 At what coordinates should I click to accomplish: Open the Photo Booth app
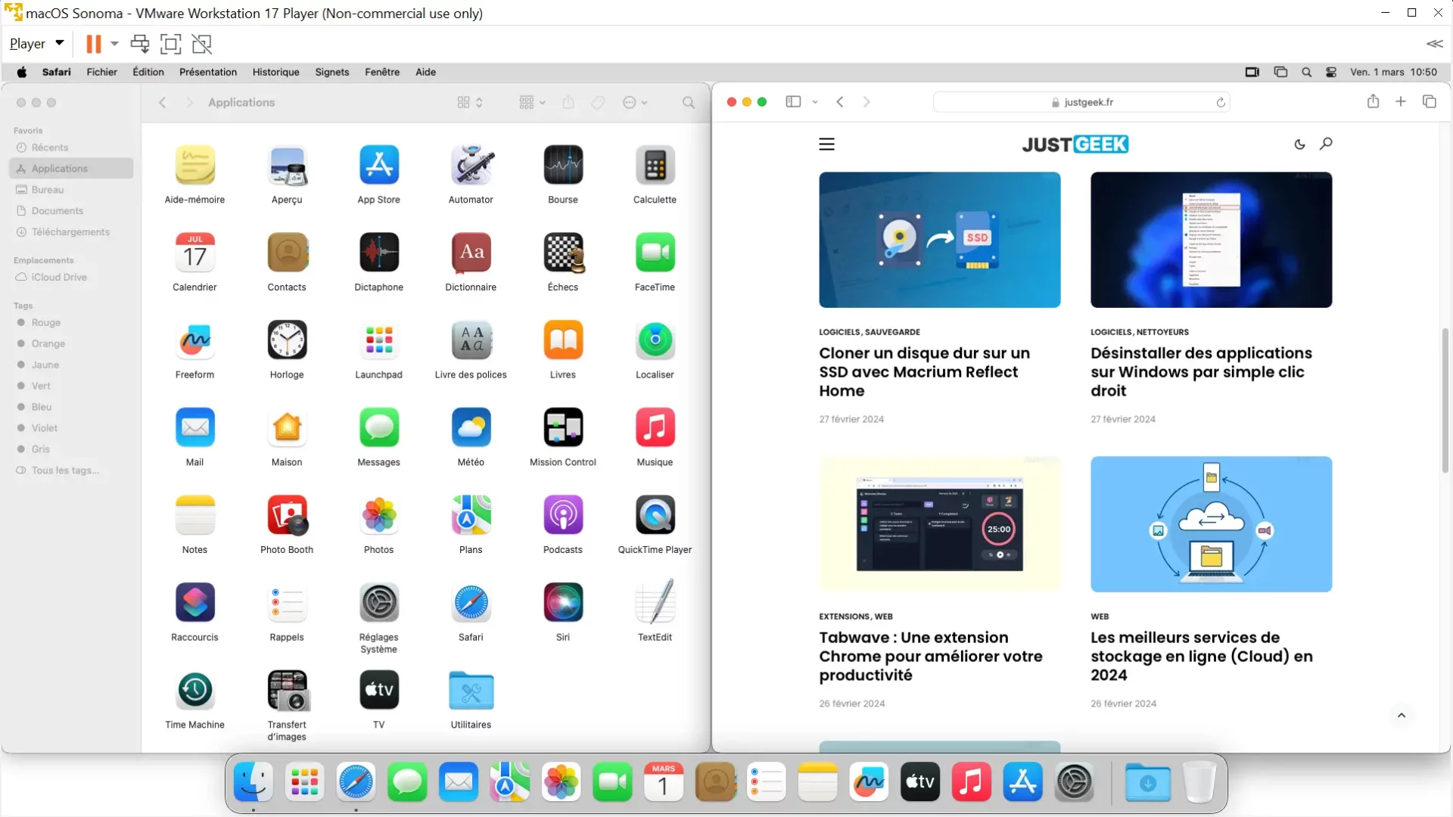(x=287, y=515)
